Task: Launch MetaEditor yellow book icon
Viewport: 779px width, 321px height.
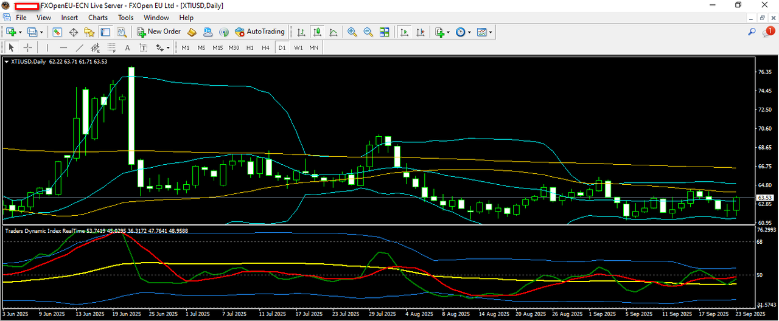Action: click(x=192, y=32)
